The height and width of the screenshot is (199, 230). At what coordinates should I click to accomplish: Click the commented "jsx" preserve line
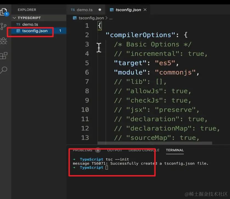point(157,110)
